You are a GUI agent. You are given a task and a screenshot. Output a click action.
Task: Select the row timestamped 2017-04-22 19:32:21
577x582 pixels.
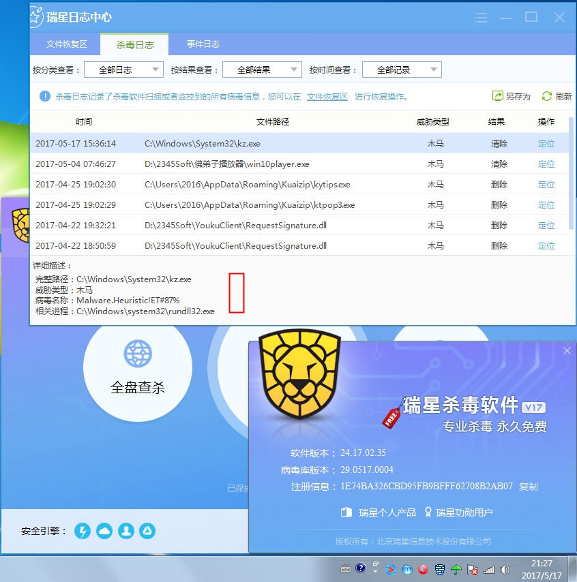[299, 226]
